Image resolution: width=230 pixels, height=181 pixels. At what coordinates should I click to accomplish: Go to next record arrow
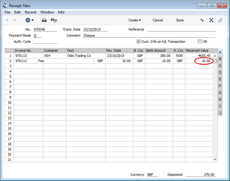tap(14, 20)
